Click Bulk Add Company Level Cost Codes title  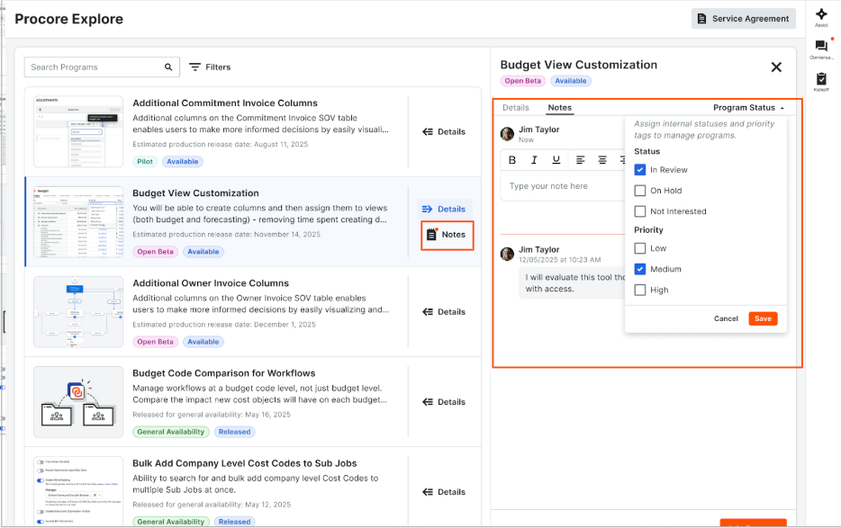(245, 463)
